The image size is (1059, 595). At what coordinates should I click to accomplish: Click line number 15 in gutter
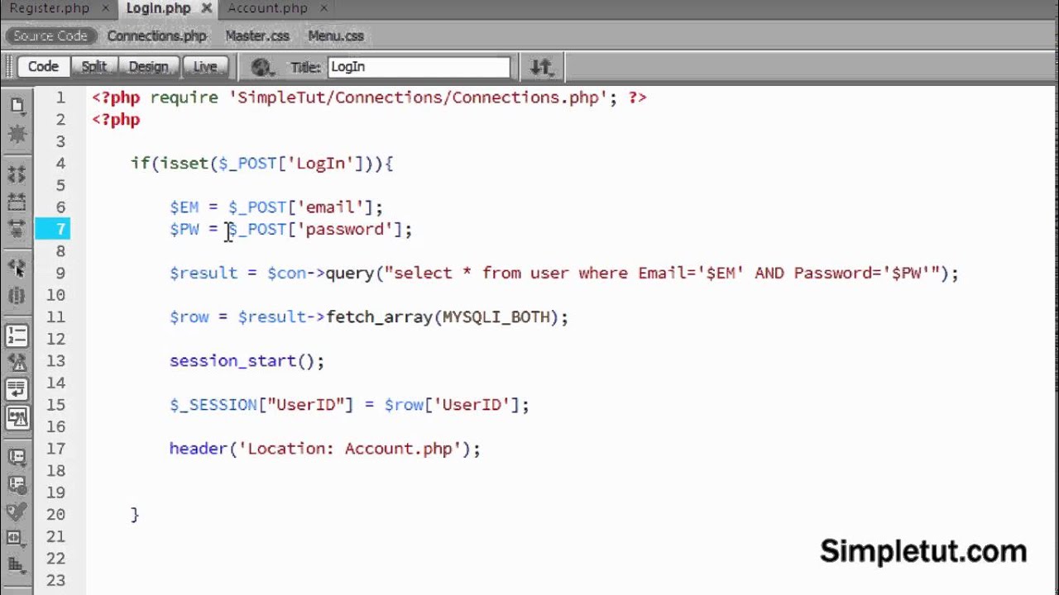click(x=56, y=404)
